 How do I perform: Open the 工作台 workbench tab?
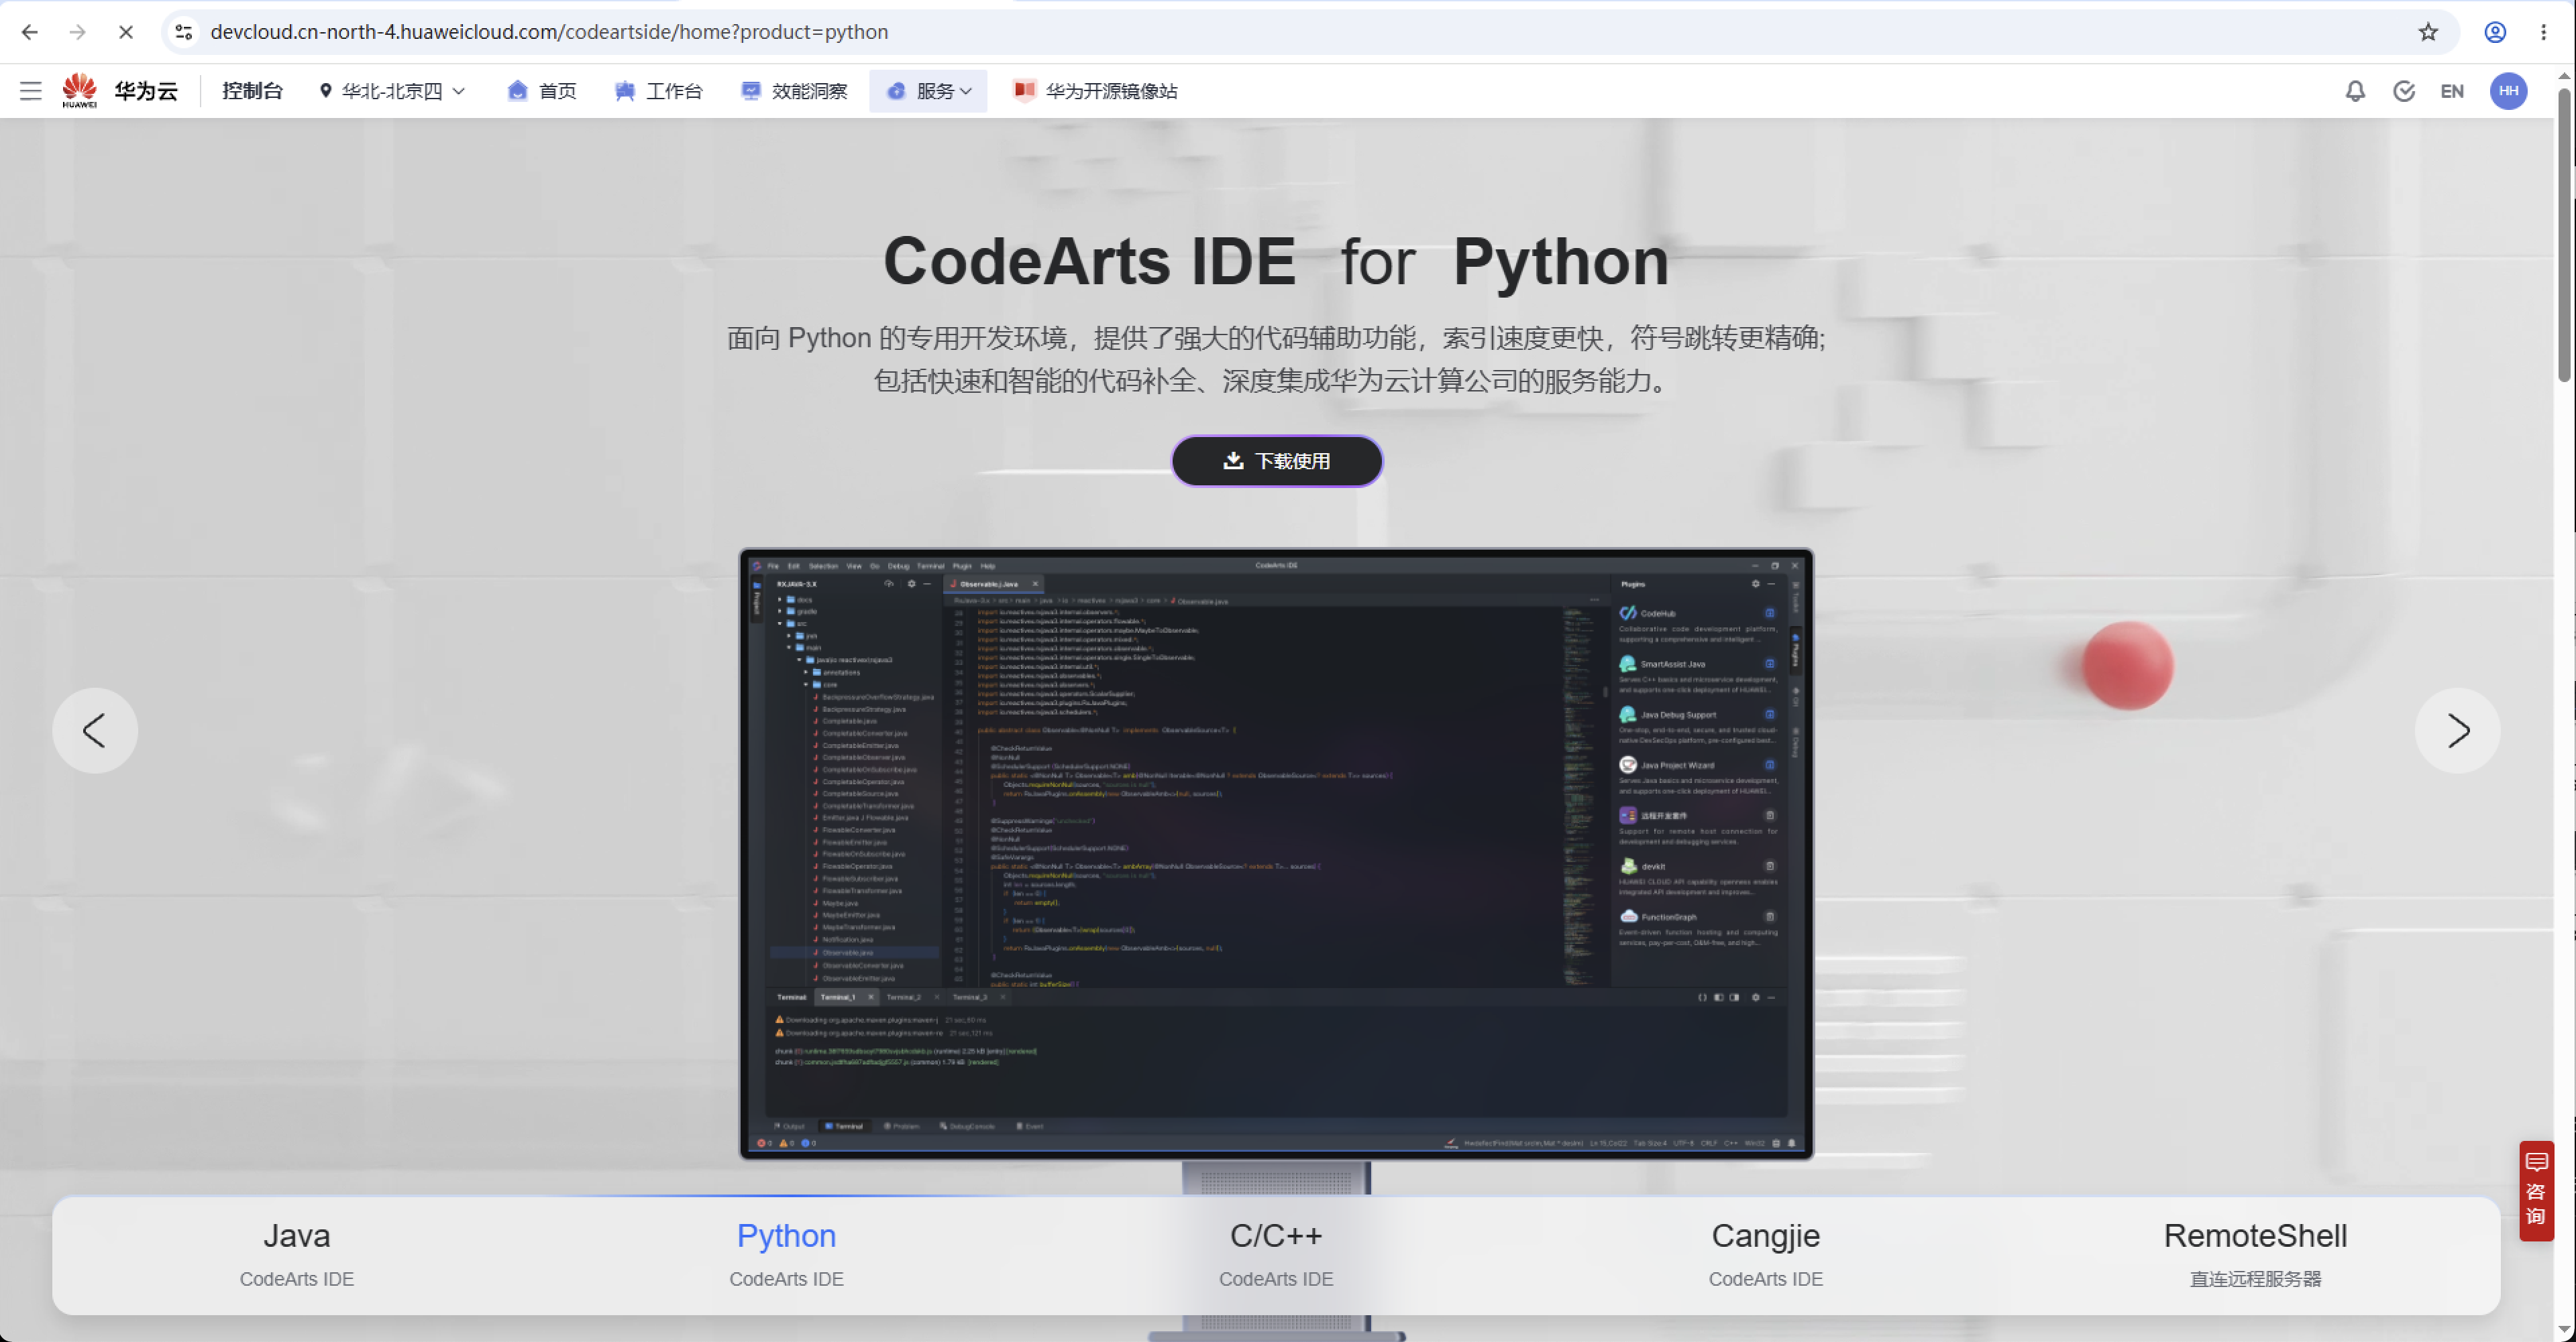tap(659, 91)
